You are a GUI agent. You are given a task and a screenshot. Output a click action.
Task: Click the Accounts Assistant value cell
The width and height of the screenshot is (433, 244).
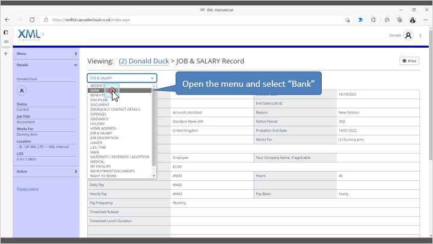point(212,112)
